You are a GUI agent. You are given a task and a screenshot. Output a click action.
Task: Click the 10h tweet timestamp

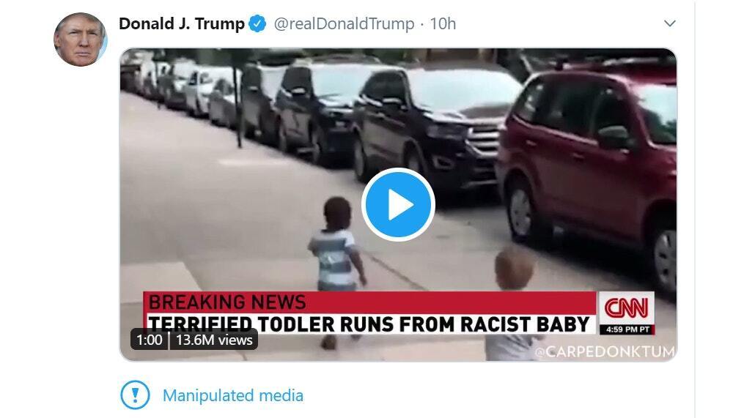pyautogui.click(x=443, y=23)
